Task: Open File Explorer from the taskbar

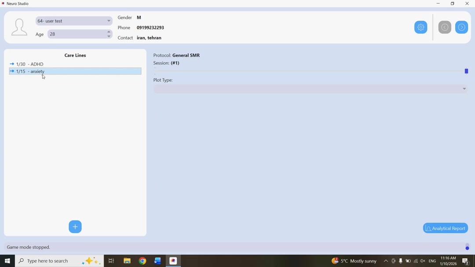Action: pos(127,261)
